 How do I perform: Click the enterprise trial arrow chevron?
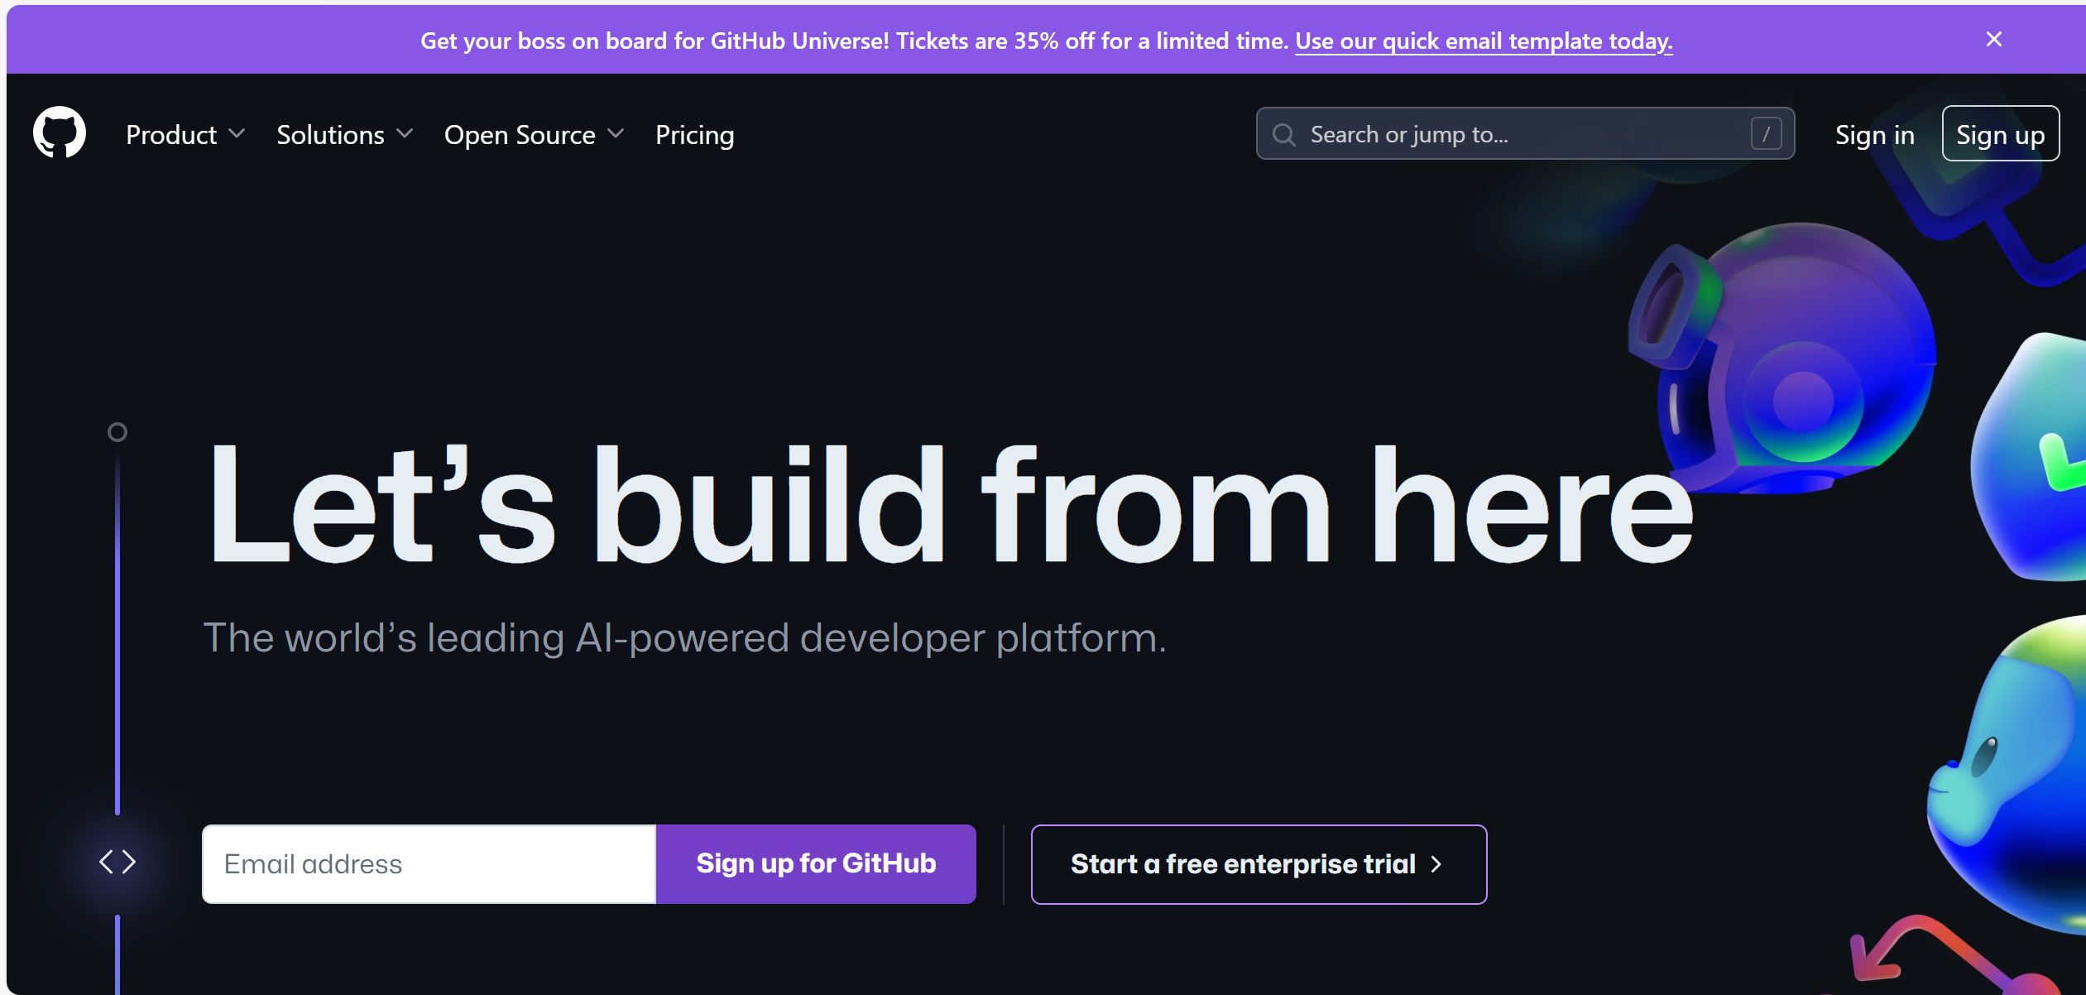[x=1437, y=864]
